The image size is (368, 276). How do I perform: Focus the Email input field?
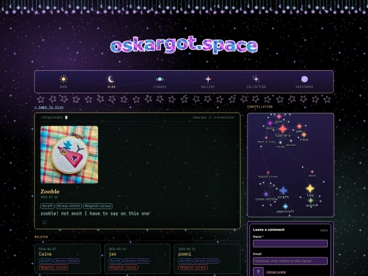click(x=290, y=261)
